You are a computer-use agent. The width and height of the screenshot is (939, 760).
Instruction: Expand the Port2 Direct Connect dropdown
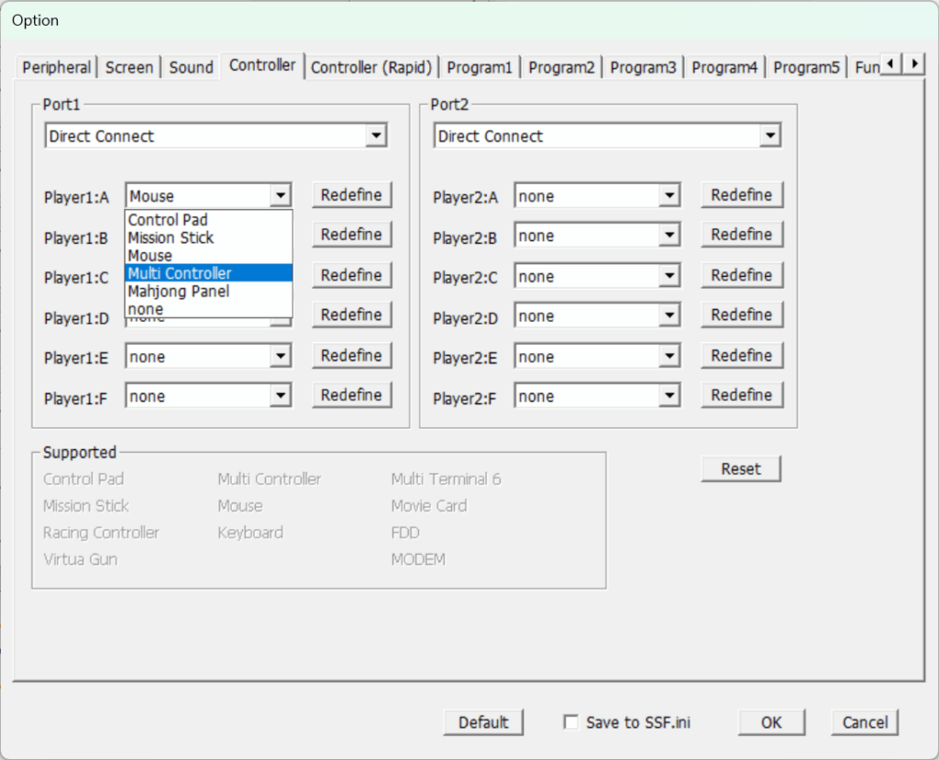768,137
